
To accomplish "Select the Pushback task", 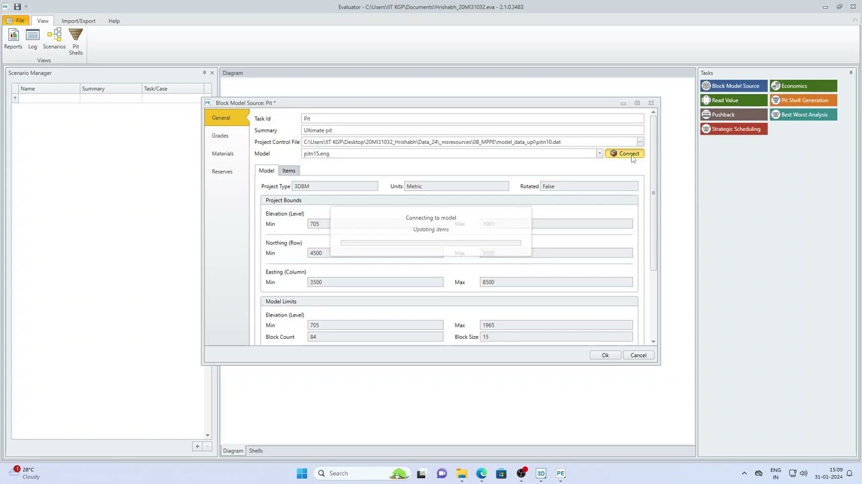I will [x=733, y=114].
